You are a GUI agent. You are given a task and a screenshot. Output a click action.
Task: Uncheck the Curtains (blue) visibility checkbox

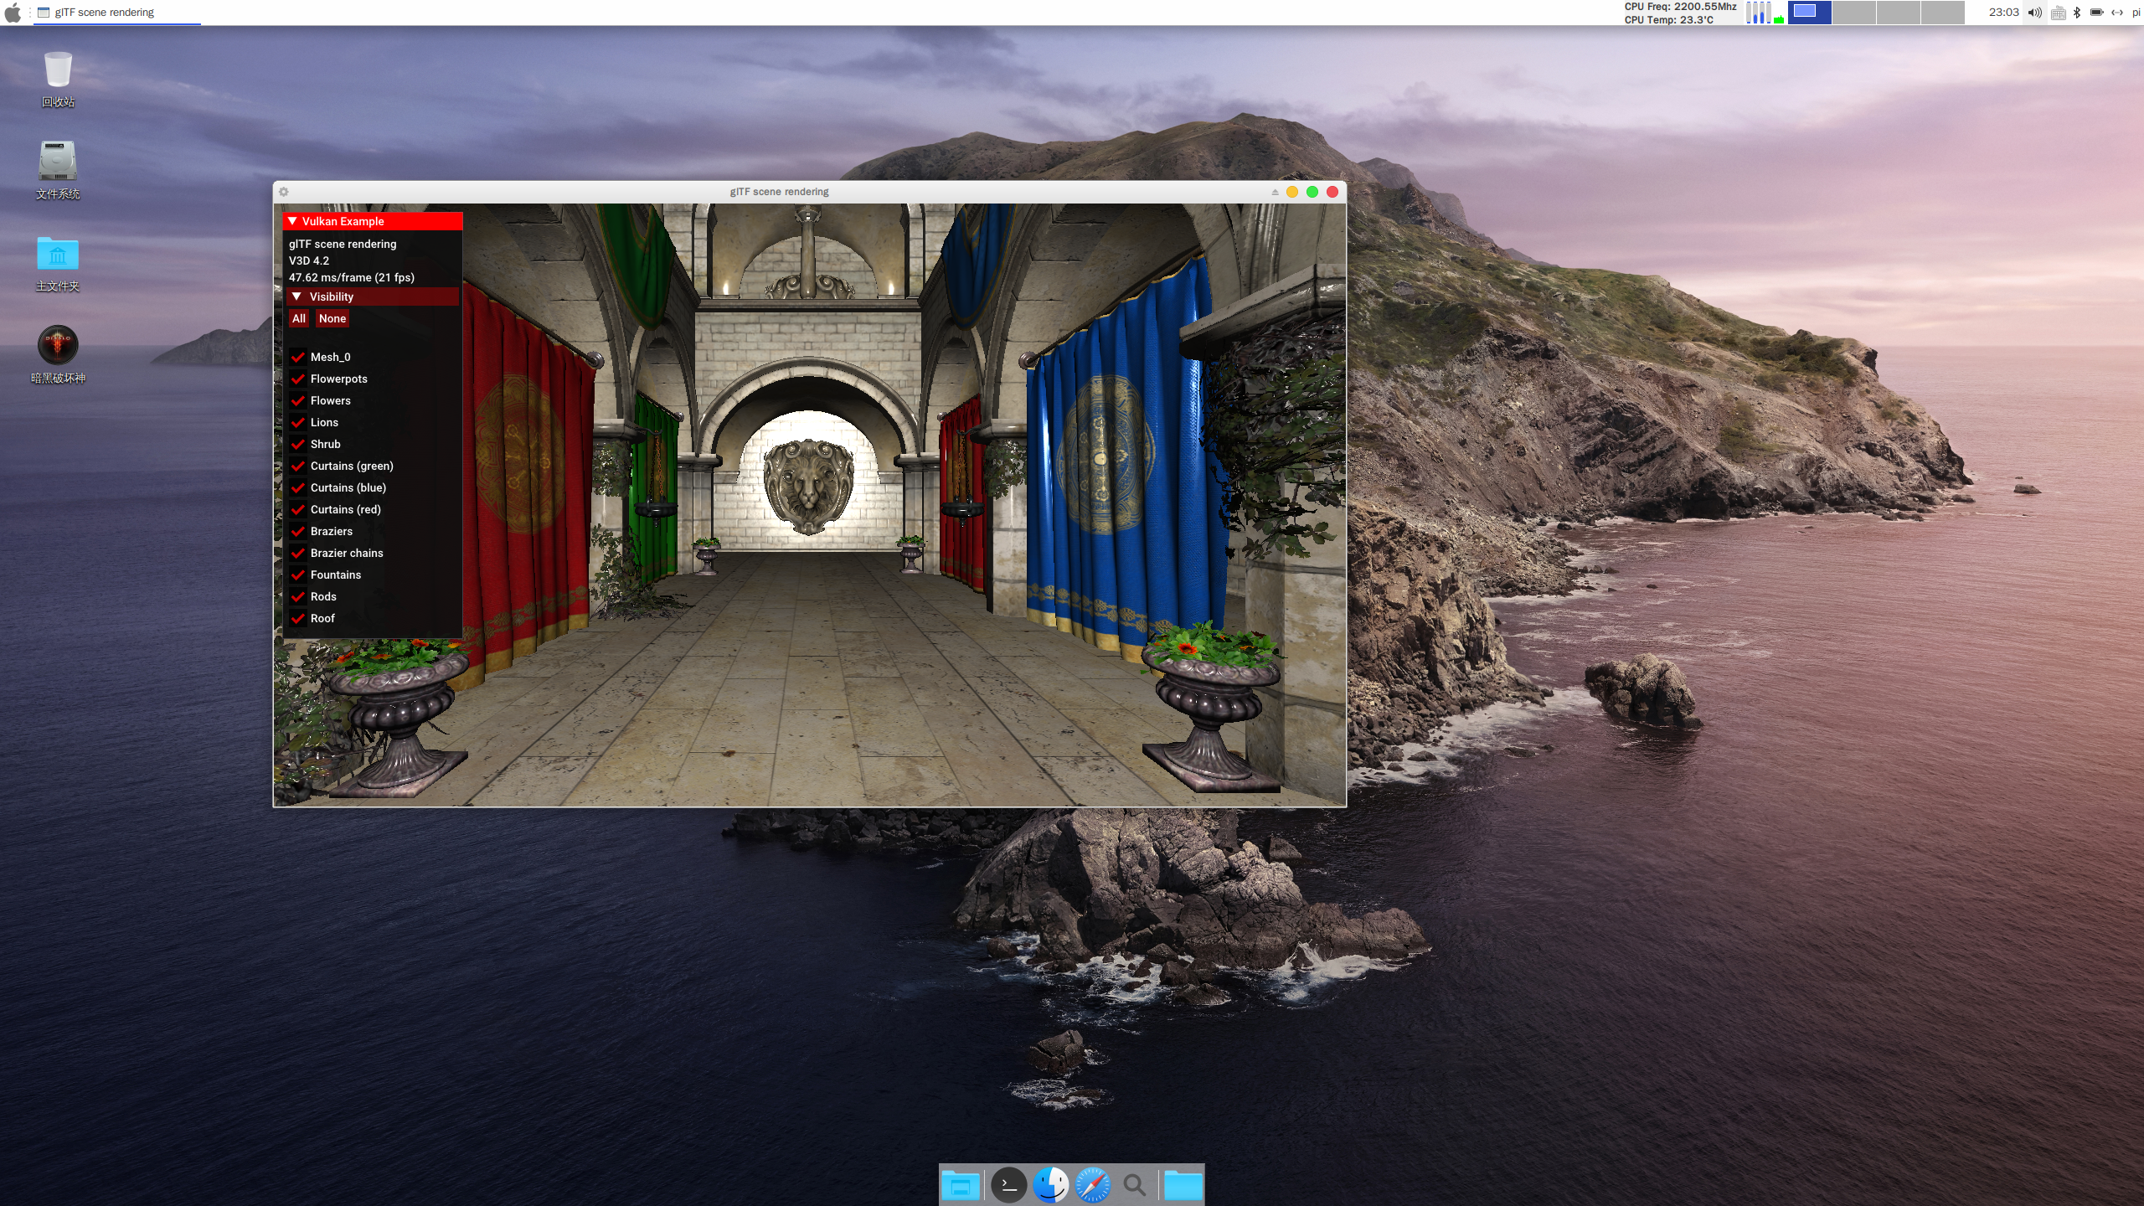(x=298, y=487)
